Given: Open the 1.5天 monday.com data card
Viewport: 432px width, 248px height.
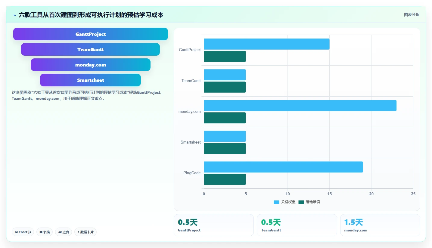Looking at the screenshot, I should [x=380, y=225].
